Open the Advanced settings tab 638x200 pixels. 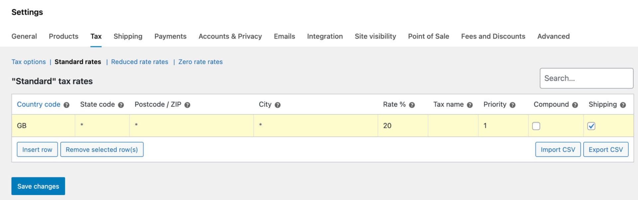pos(554,36)
